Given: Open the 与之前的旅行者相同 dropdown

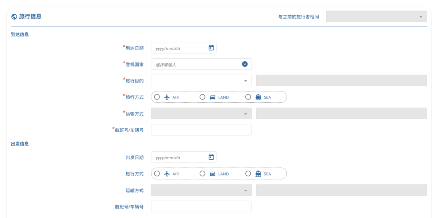Looking at the screenshot, I should pyautogui.click(x=376, y=17).
